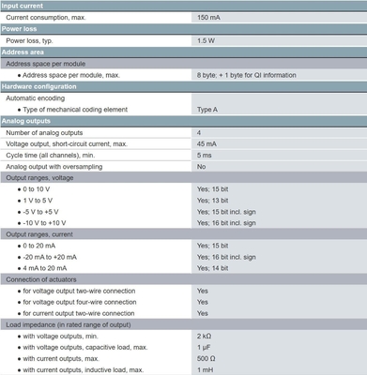
Task: Click the '4 mA to 20 mA' range label
Action: [x=45, y=268]
